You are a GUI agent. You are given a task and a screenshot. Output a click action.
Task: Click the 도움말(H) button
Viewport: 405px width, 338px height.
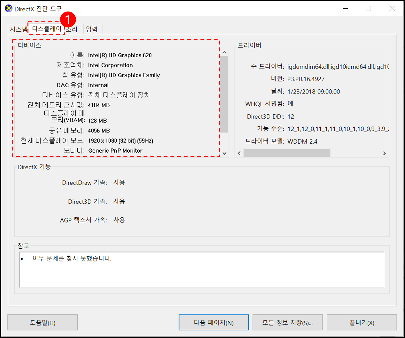pos(42,322)
